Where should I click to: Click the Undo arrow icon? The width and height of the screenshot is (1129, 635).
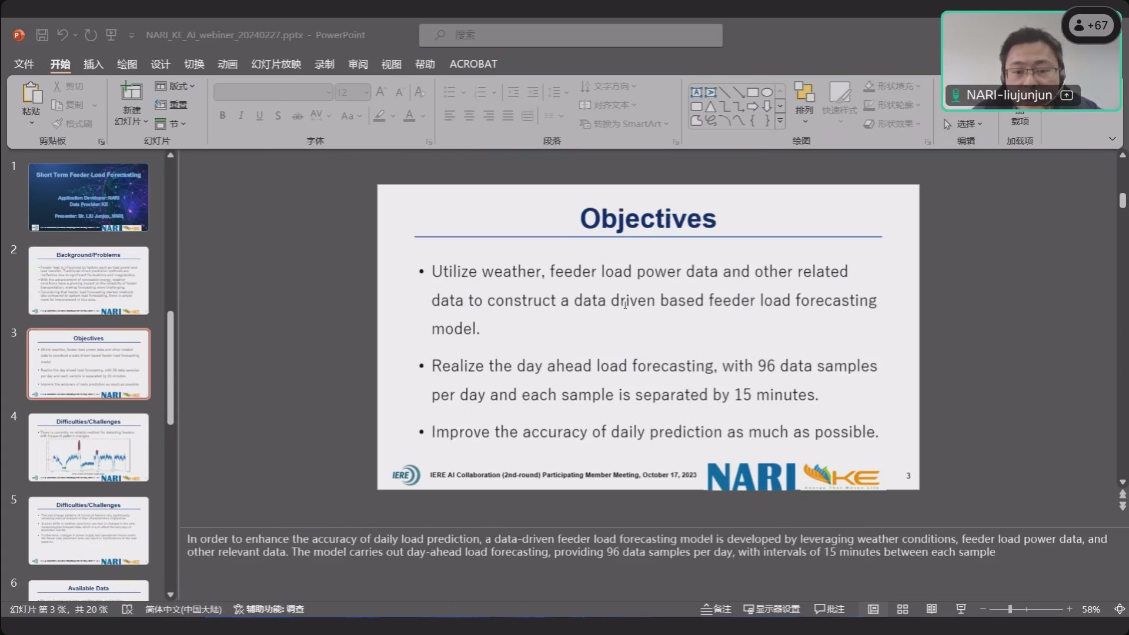pyautogui.click(x=62, y=35)
